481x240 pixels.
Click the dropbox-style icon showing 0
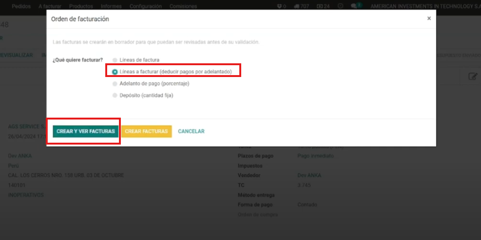pos(281,6)
